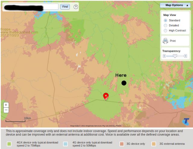The height and width of the screenshot is (149, 193).
Task: Increase transparency with right arrow
Action: 186,56
